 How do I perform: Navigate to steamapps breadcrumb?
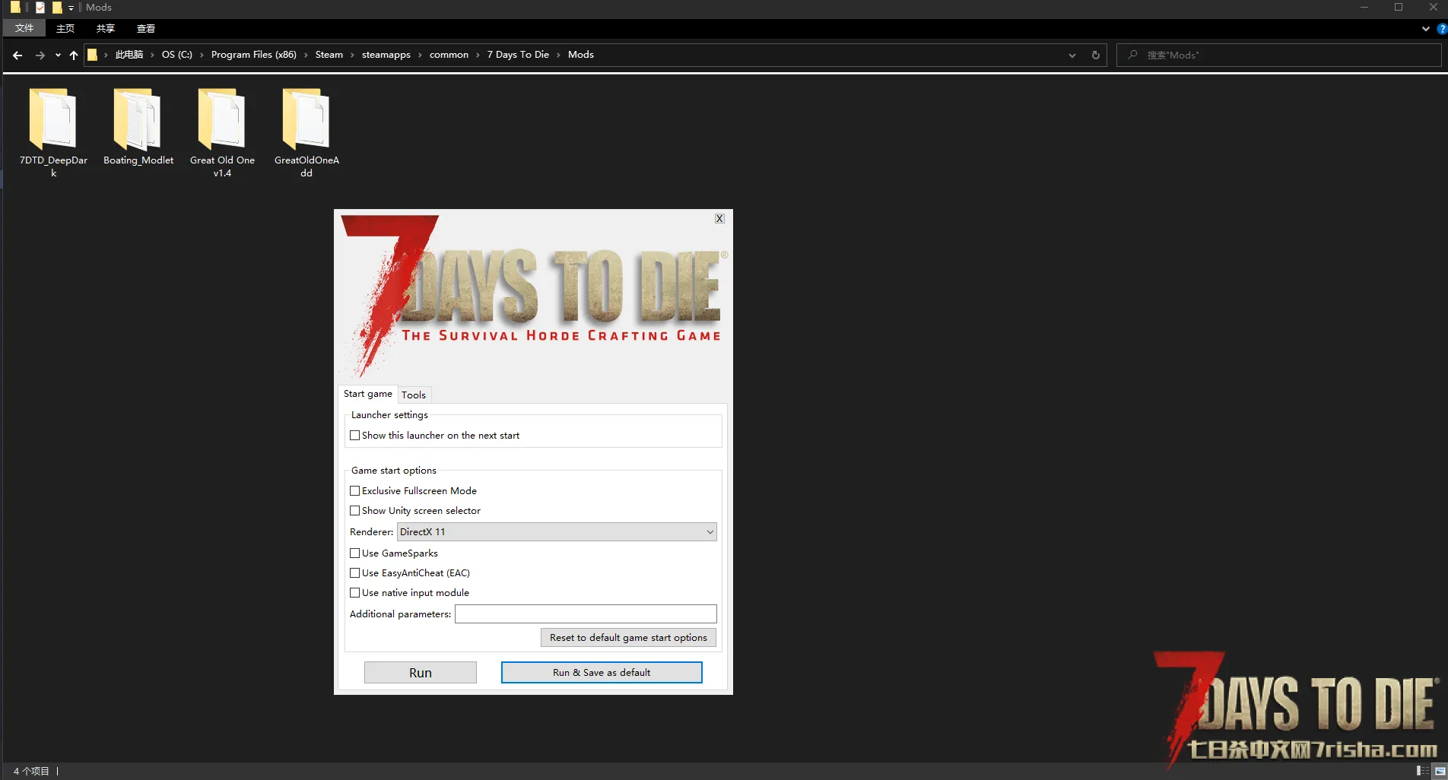click(386, 55)
